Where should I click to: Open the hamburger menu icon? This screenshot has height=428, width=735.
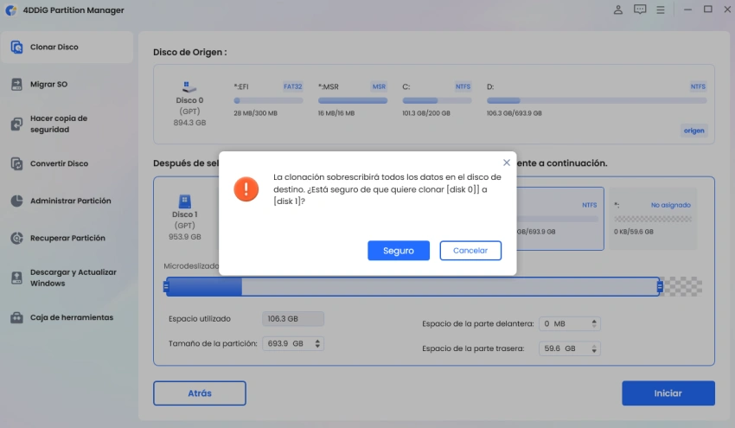tap(660, 10)
